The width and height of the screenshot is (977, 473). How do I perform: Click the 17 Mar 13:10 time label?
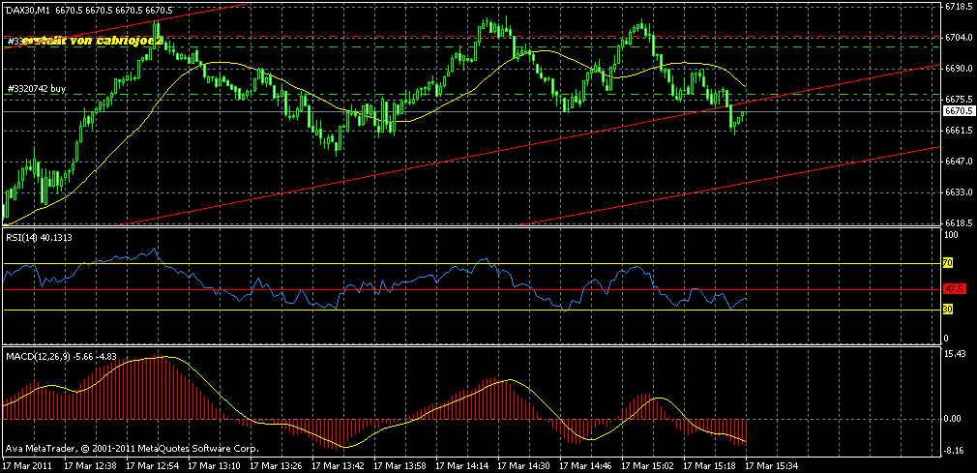215,465
